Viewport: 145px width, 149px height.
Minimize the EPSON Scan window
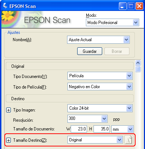(123, 6)
